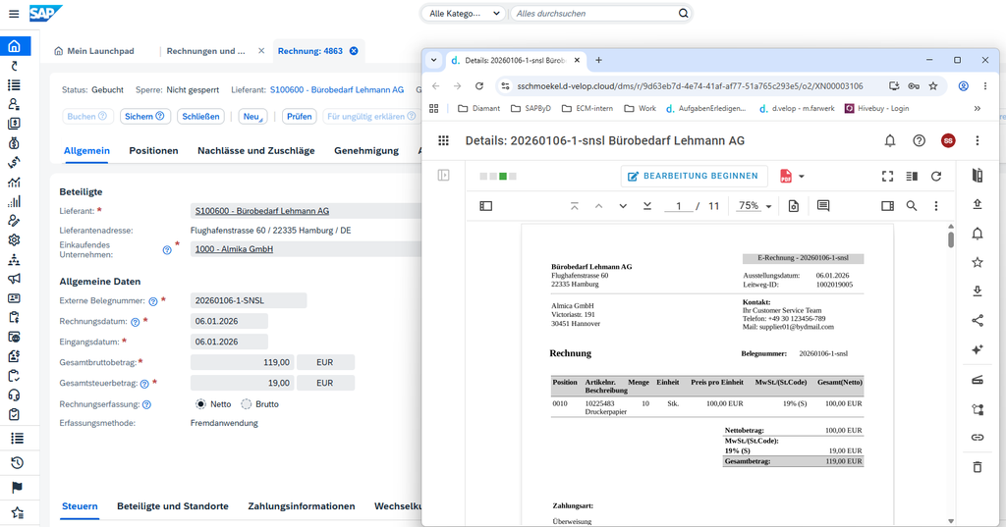Click the browser address bar URL
Image resolution: width=1006 pixels, height=527 pixels.
point(690,86)
